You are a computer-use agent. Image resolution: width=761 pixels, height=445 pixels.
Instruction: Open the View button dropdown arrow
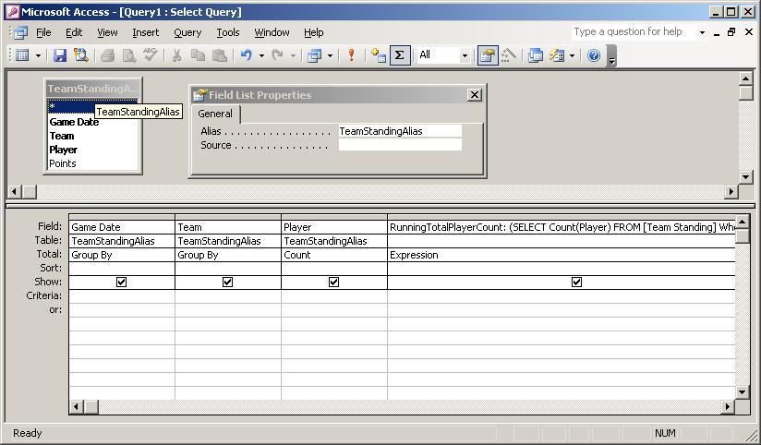[38, 55]
